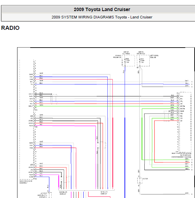Image resolution: width=195 pixels, height=198 pixels.
Task: Click the Multi Display Selector caption text
Action: (x=182, y=155)
